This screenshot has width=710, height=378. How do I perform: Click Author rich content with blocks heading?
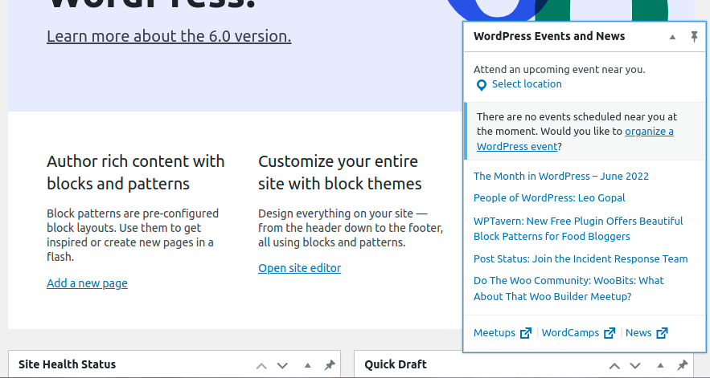(x=135, y=173)
